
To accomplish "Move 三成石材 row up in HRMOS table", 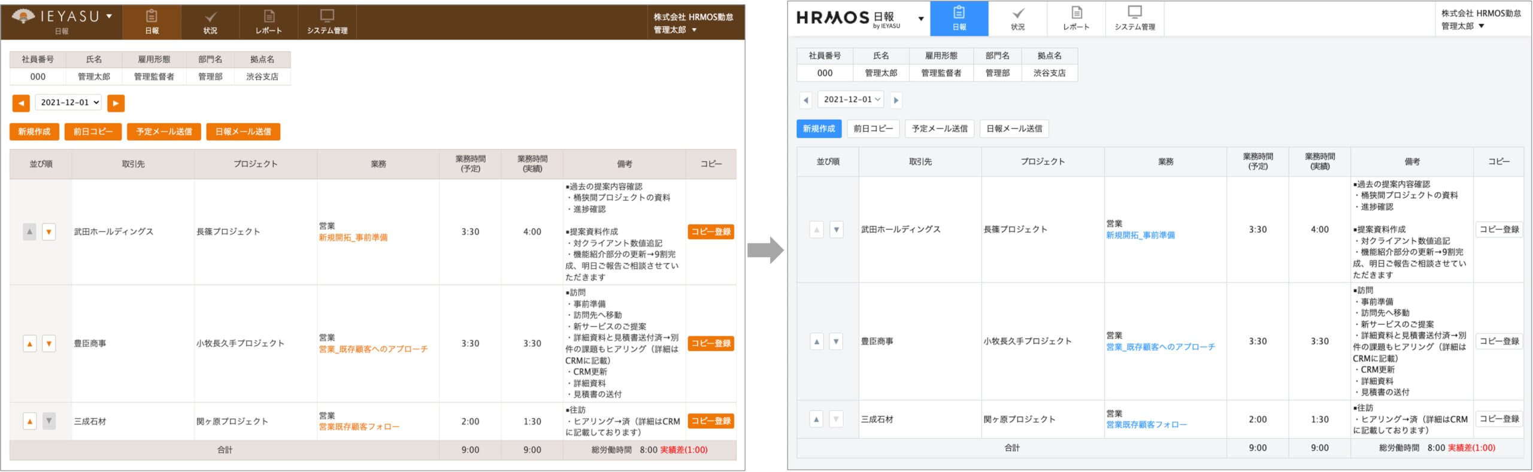I will (816, 419).
